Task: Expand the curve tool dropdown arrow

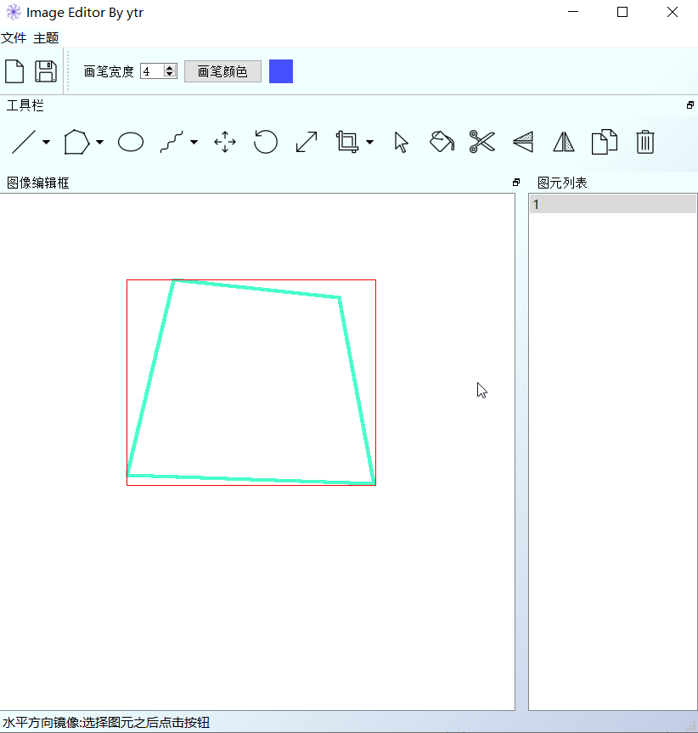Action: pyautogui.click(x=194, y=142)
